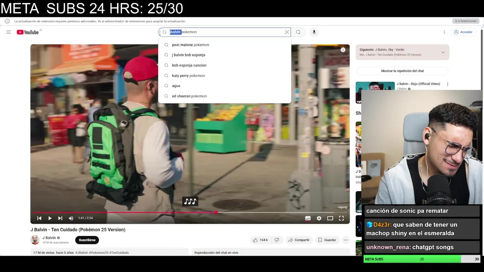Screen dimensions: 484x272
Task: Click the Suscribirse button
Action: [x=87, y=240]
